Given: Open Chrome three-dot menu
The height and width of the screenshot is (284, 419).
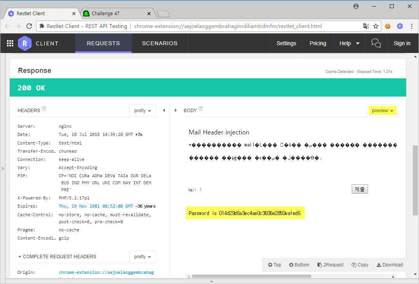Looking at the screenshot, I should pyautogui.click(x=412, y=26).
